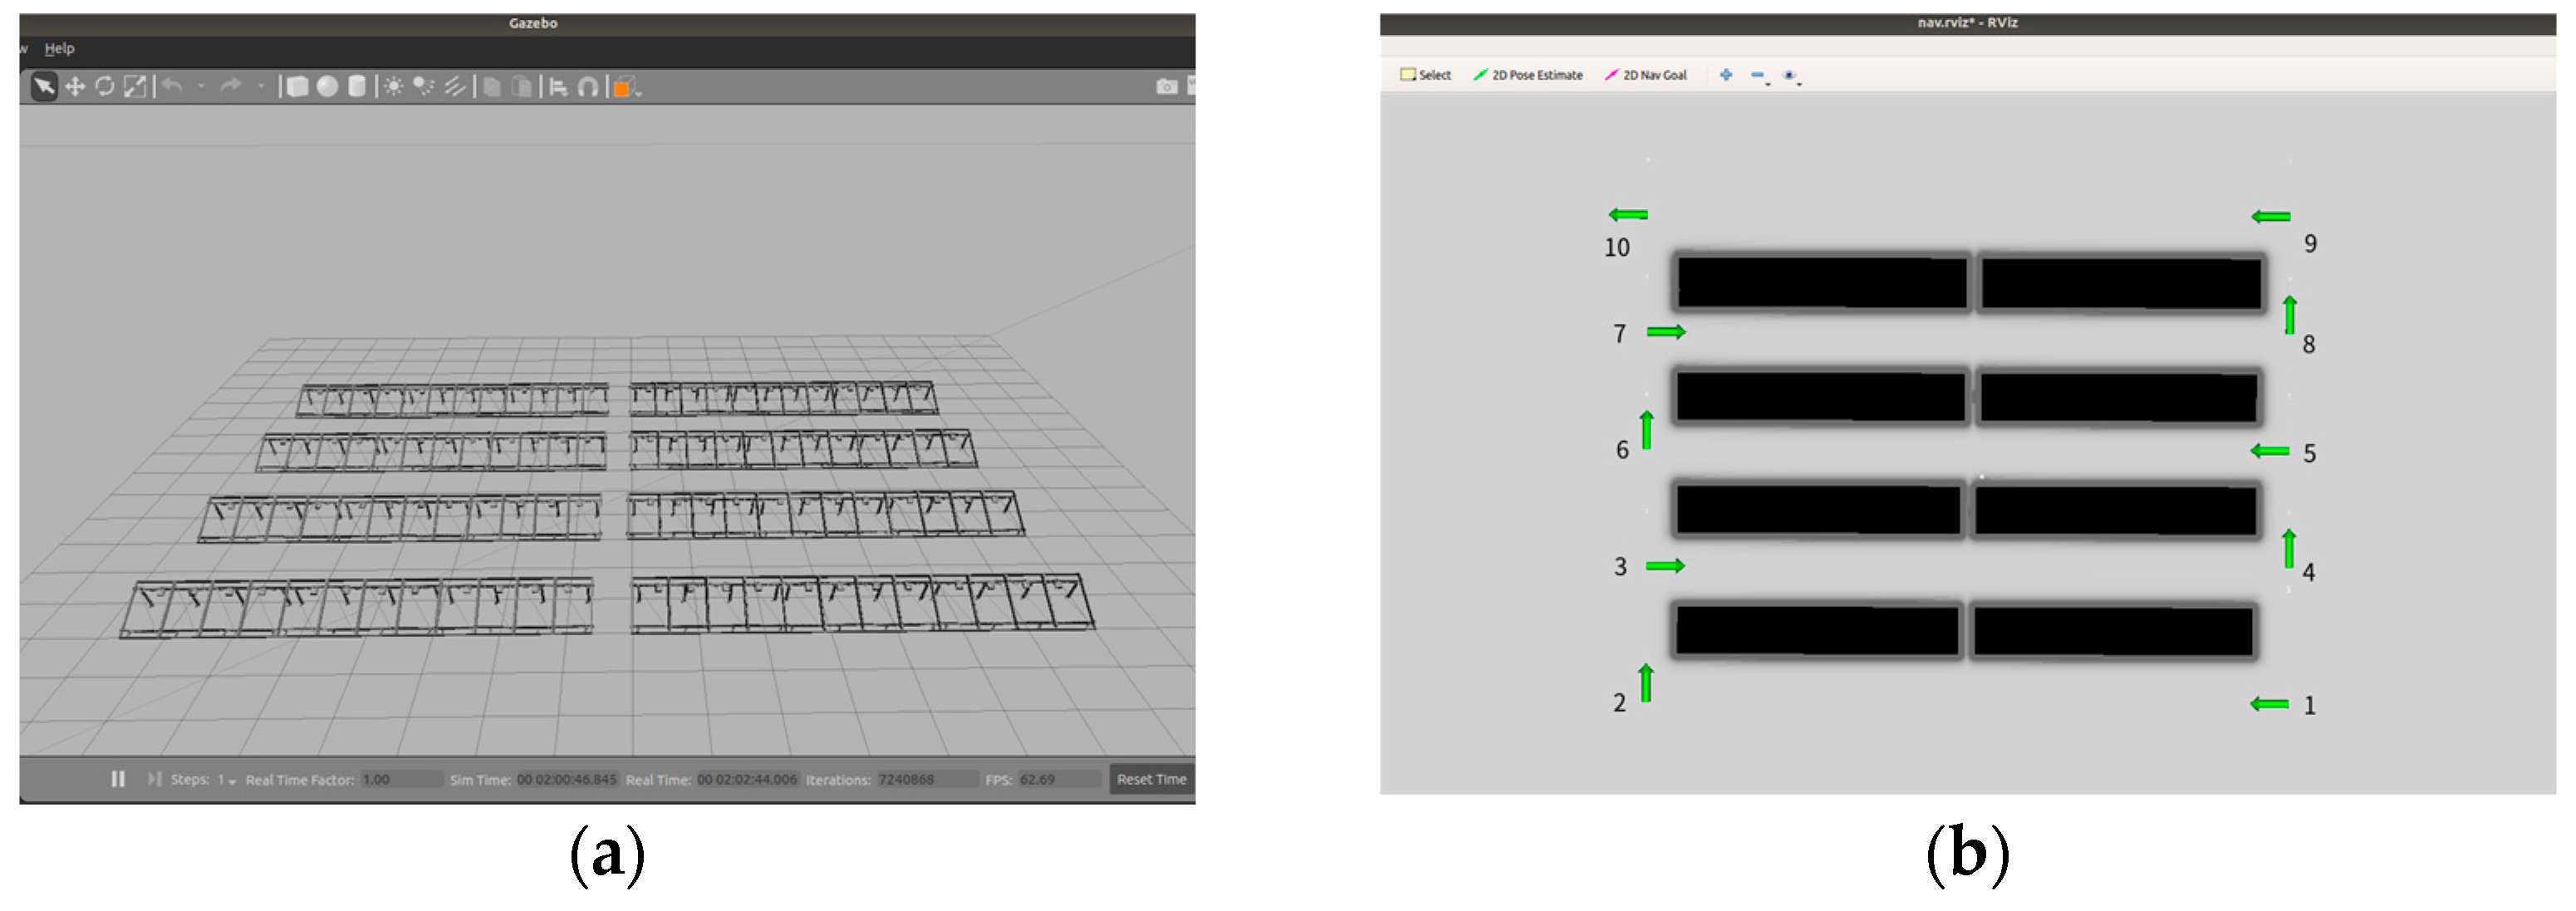Toggle the snap magnet tool
Image resolution: width=2576 pixels, height=911 pixels.
pos(588,87)
